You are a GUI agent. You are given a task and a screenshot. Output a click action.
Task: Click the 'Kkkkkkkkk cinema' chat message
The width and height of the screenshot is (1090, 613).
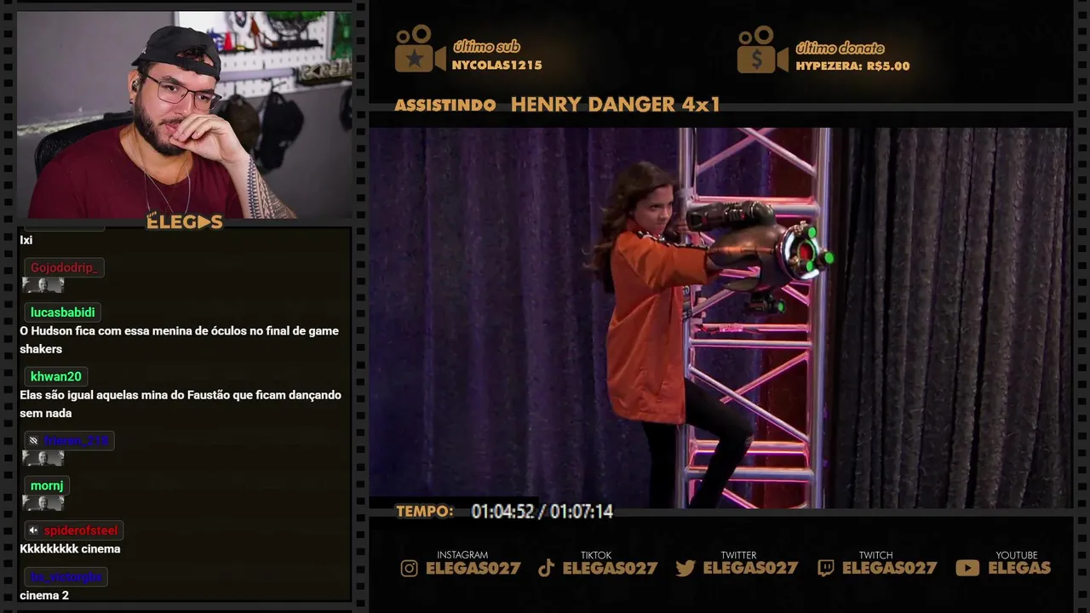coord(70,549)
